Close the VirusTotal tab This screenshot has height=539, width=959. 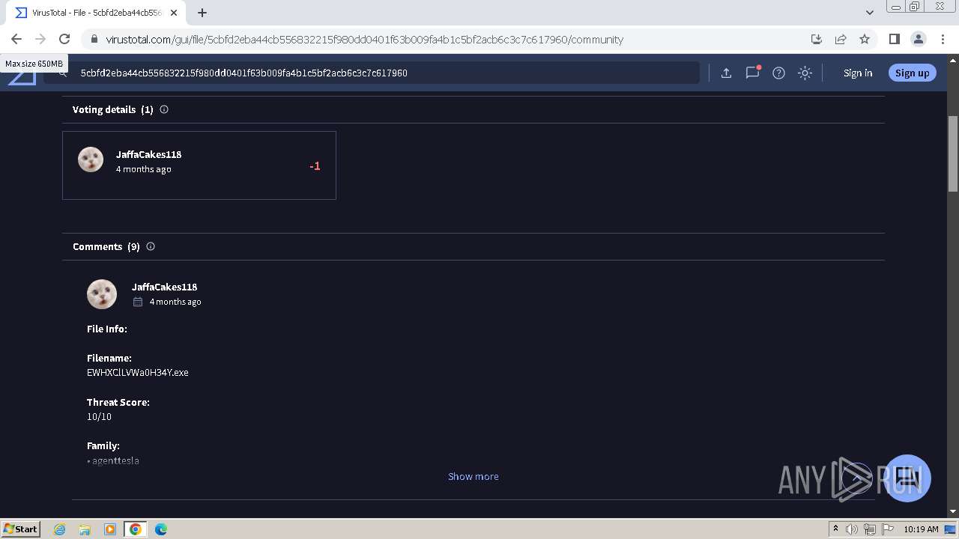coord(174,13)
